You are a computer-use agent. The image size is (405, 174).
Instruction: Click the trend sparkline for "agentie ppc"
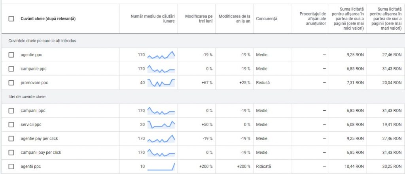[161, 55]
